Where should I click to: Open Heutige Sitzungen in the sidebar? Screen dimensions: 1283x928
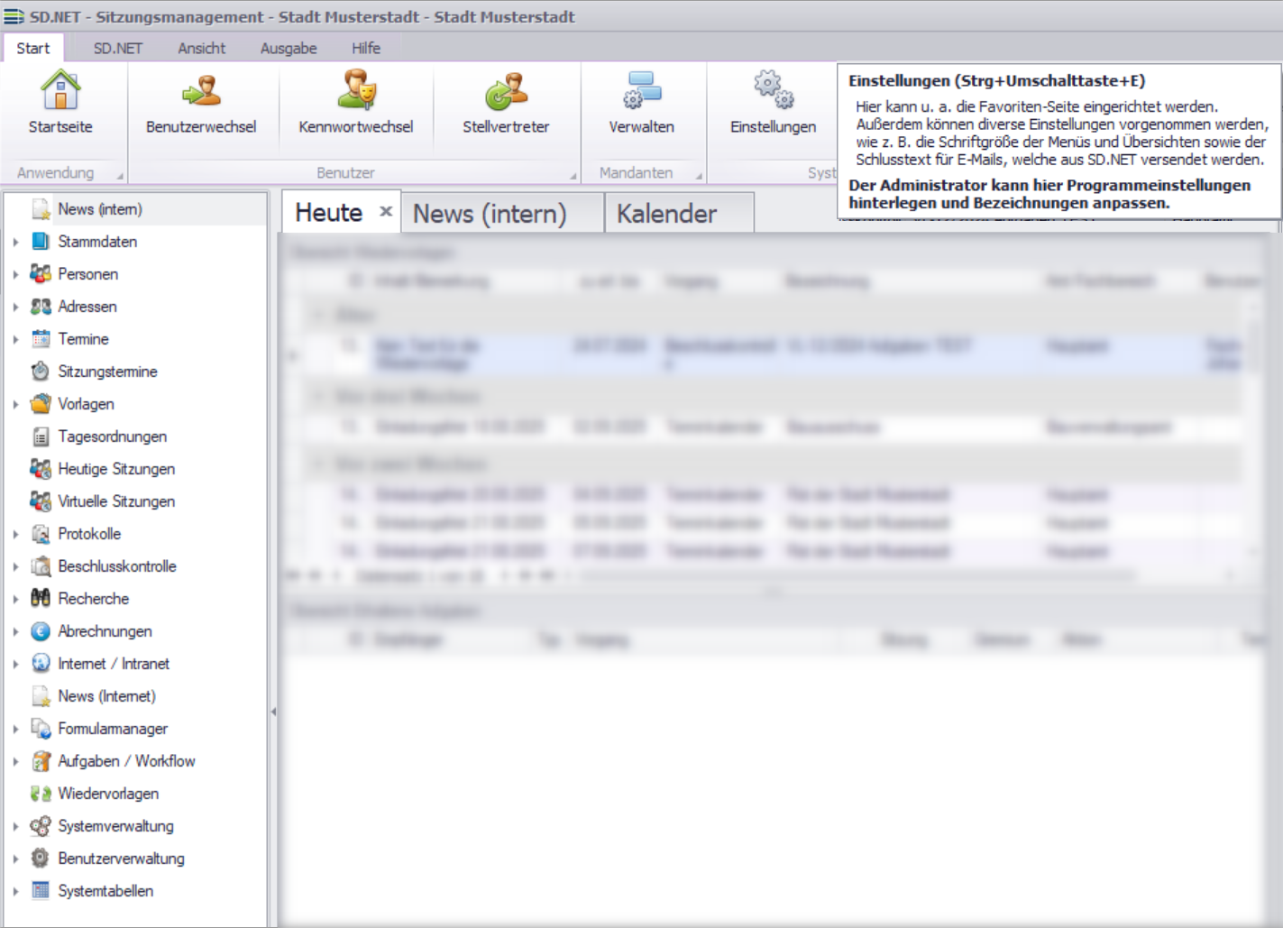(116, 469)
